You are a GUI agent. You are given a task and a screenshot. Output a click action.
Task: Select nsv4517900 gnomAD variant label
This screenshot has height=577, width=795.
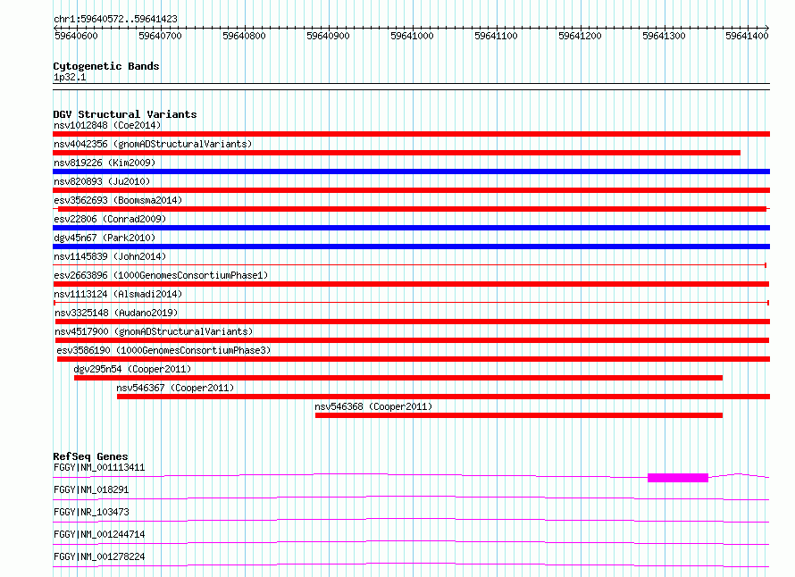(x=154, y=331)
